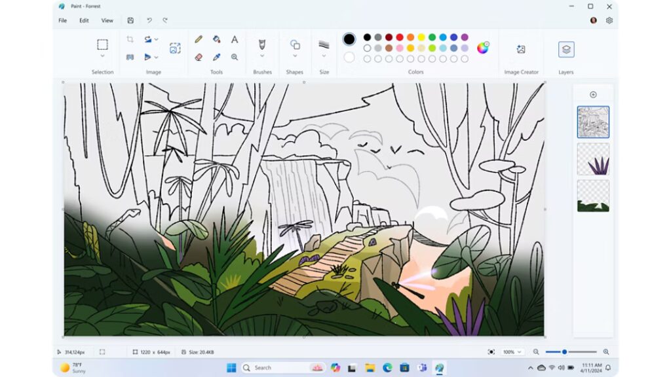The image size is (671, 377).
Task: Click the taskbar clock showing 11:11 AM
Action: [x=592, y=368]
